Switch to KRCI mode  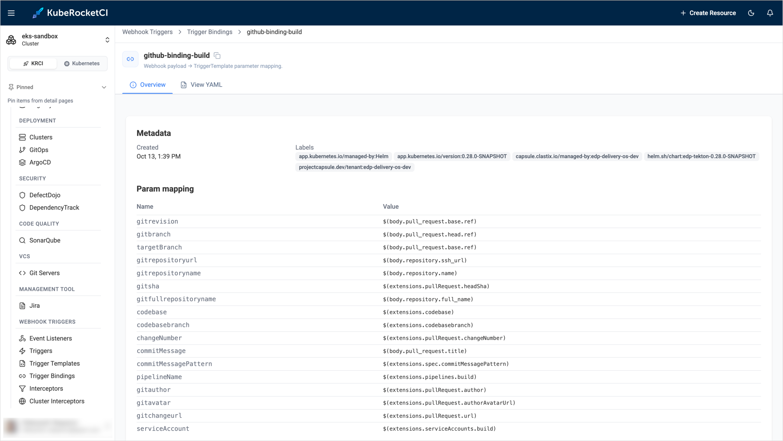[33, 63]
